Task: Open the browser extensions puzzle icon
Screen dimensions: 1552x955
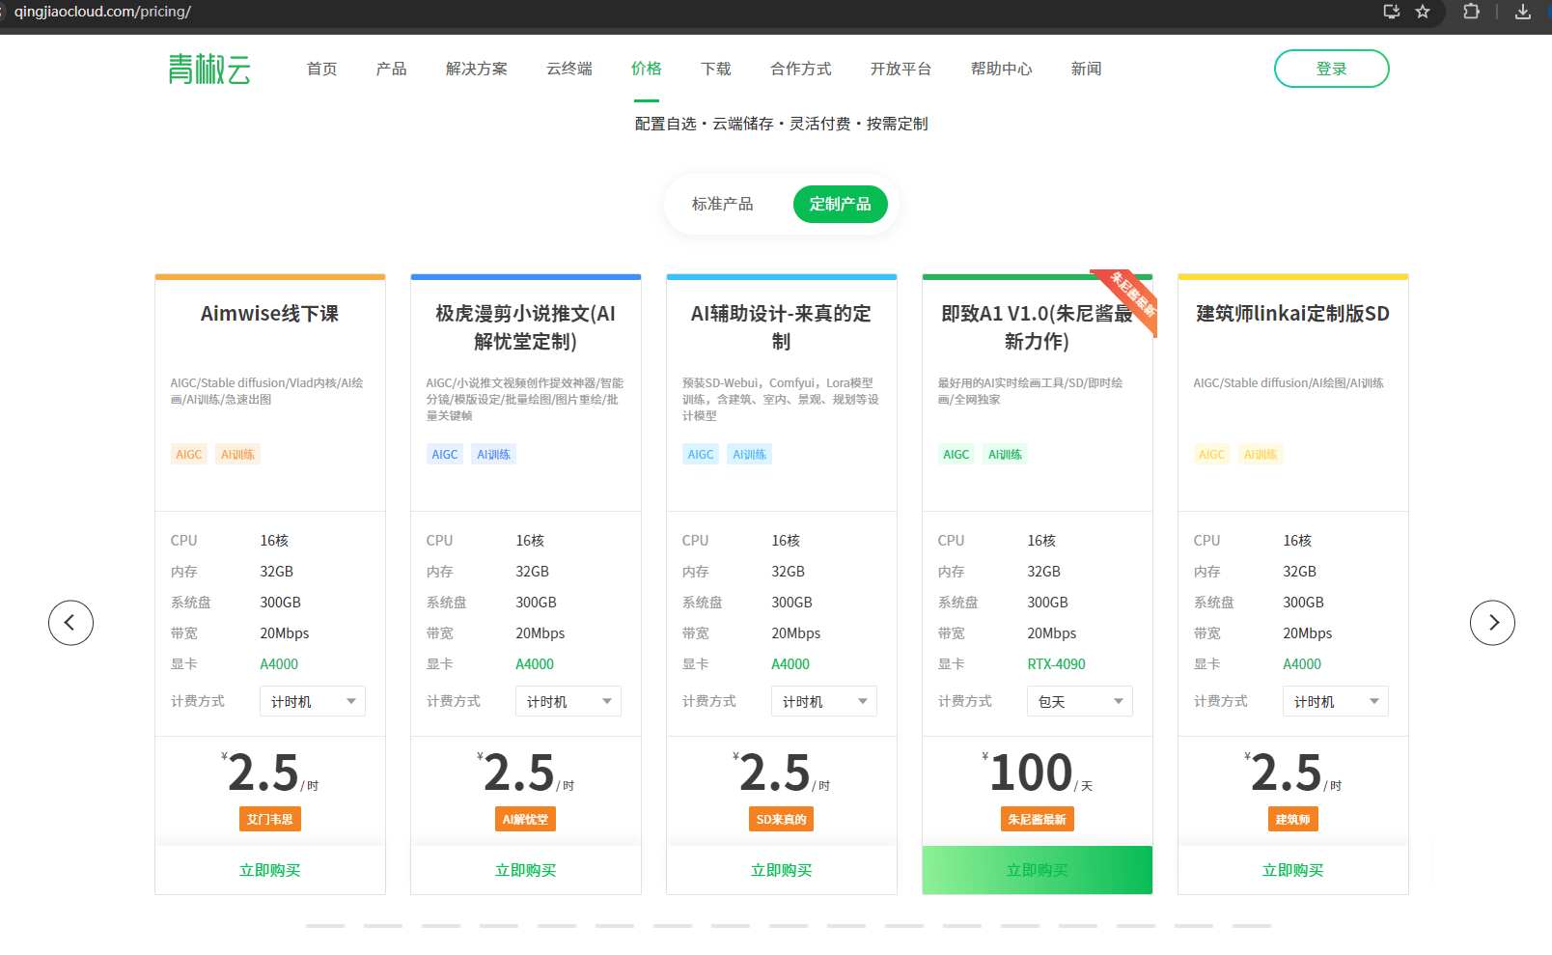Action: click(x=1471, y=12)
